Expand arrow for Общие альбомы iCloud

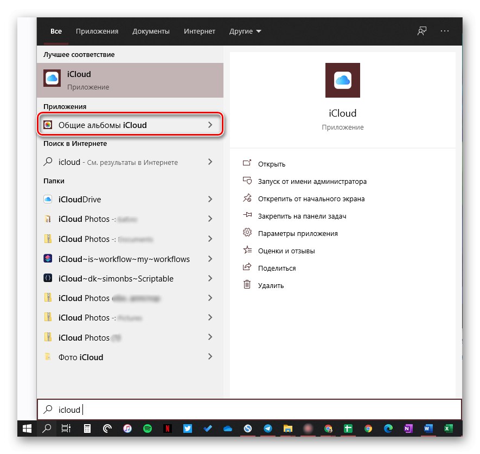[x=210, y=125]
